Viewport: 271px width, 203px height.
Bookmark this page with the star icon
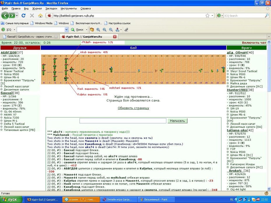click(207, 15)
